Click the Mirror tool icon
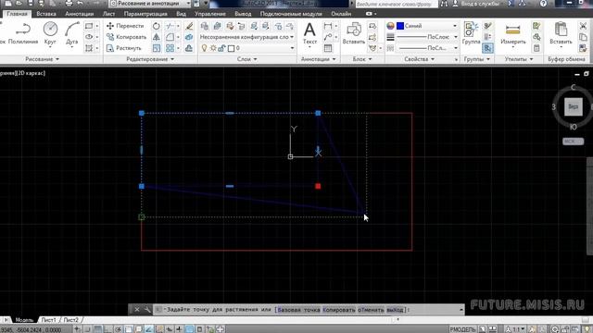This screenshot has height=333, width=593. click(157, 37)
